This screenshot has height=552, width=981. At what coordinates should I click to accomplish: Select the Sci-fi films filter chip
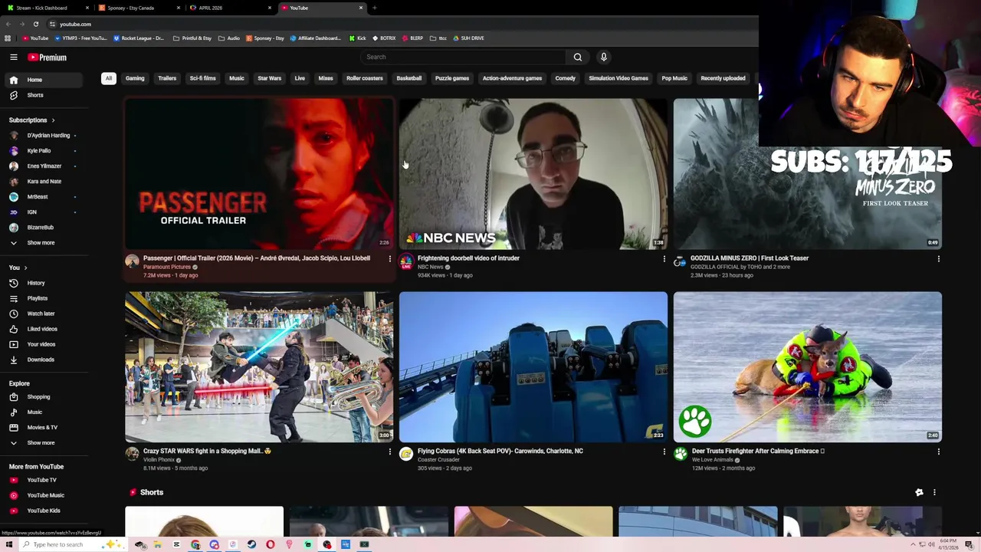(202, 78)
